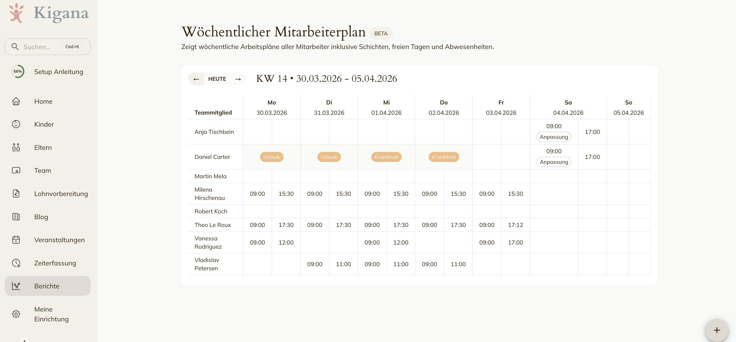This screenshot has height=342, width=736.
Task: Click the Home house icon
Action: click(x=16, y=101)
